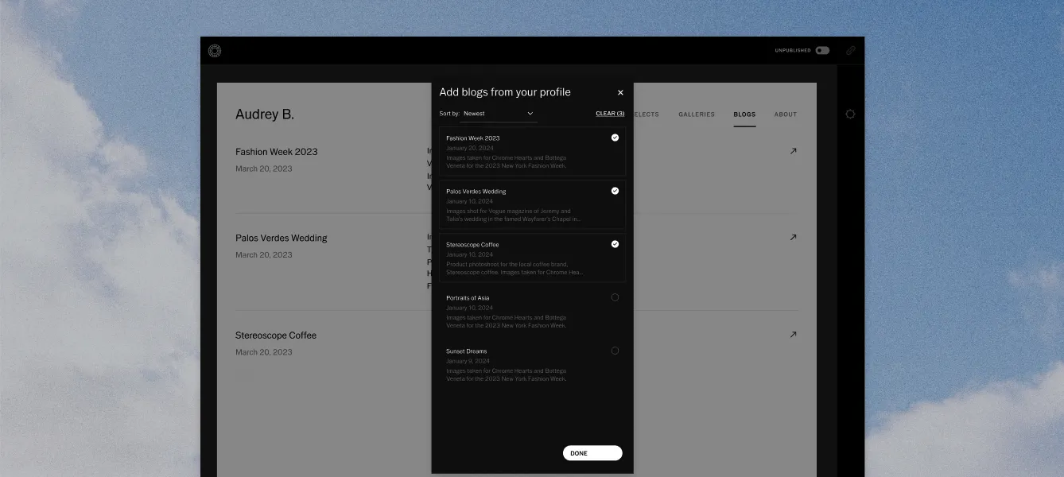Image resolution: width=1064 pixels, height=477 pixels.
Task: Click the January 9, 2024 date in dialog
Action: tap(468, 361)
